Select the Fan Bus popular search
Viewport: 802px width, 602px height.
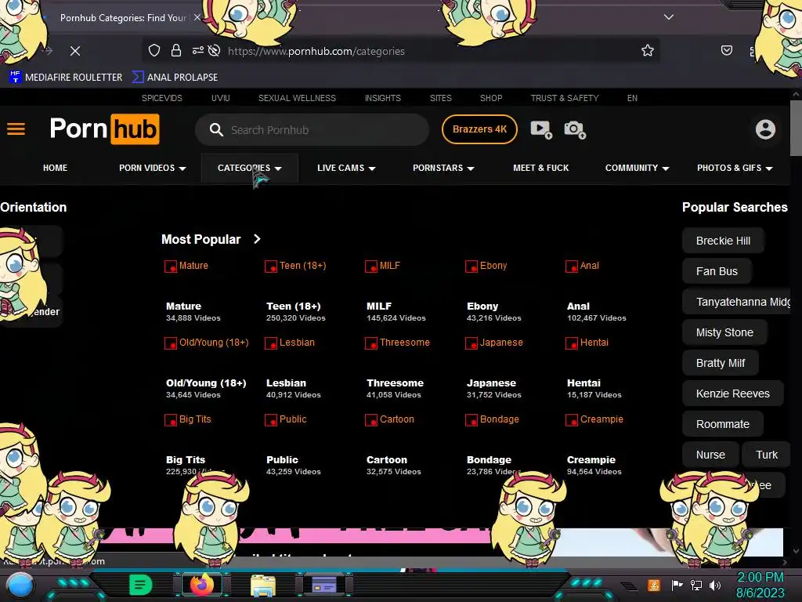(717, 271)
